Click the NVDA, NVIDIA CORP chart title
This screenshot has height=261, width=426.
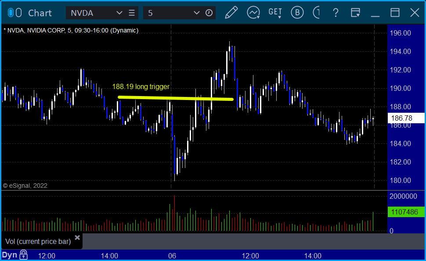tap(71, 30)
